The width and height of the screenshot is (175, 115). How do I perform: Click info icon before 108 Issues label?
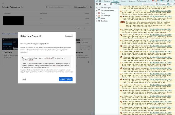(157, 4)
